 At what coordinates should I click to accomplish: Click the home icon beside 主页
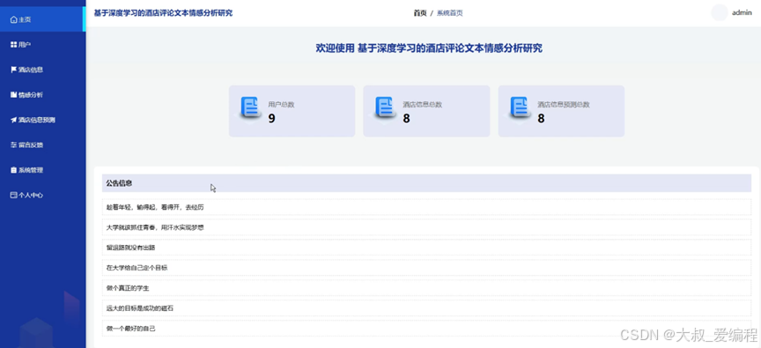[13, 19]
